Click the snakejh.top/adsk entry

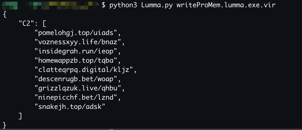(70, 107)
